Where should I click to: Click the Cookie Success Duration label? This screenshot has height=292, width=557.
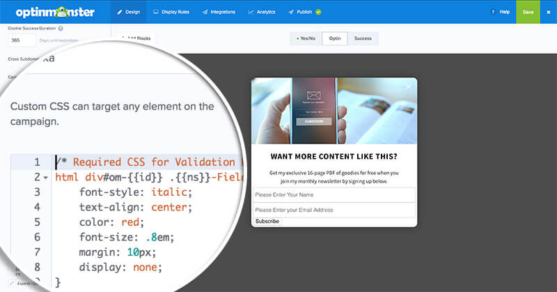[31, 28]
